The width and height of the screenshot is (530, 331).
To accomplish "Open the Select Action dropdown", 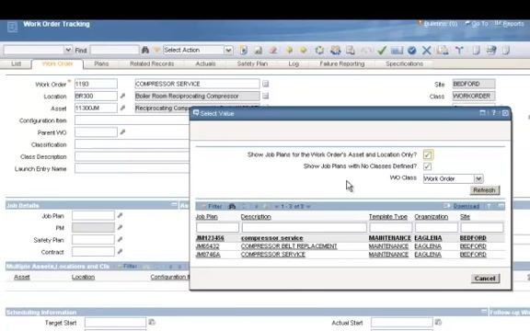I will (x=228, y=50).
